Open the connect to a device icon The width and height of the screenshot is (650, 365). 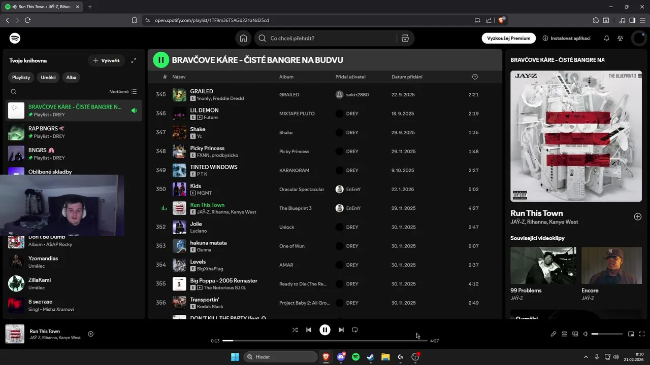pyautogui.click(x=575, y=334)
